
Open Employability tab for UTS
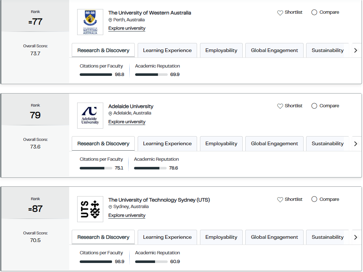point(221,237)
